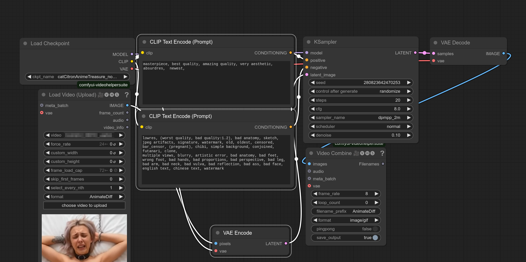This screenshot has height=262, width=526.
Task: Collapse the Load Video (Upload) node dot
Action: pyautogui.click(x=44, y=95)
